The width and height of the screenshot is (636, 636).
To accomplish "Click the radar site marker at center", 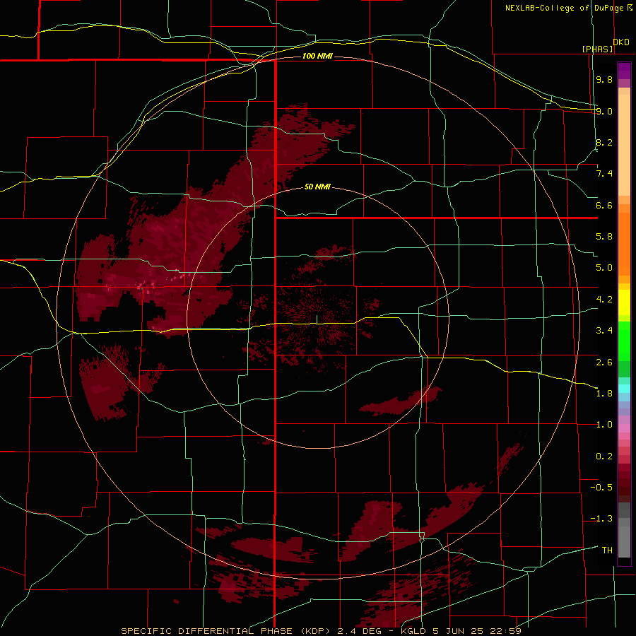I will 317,319.
